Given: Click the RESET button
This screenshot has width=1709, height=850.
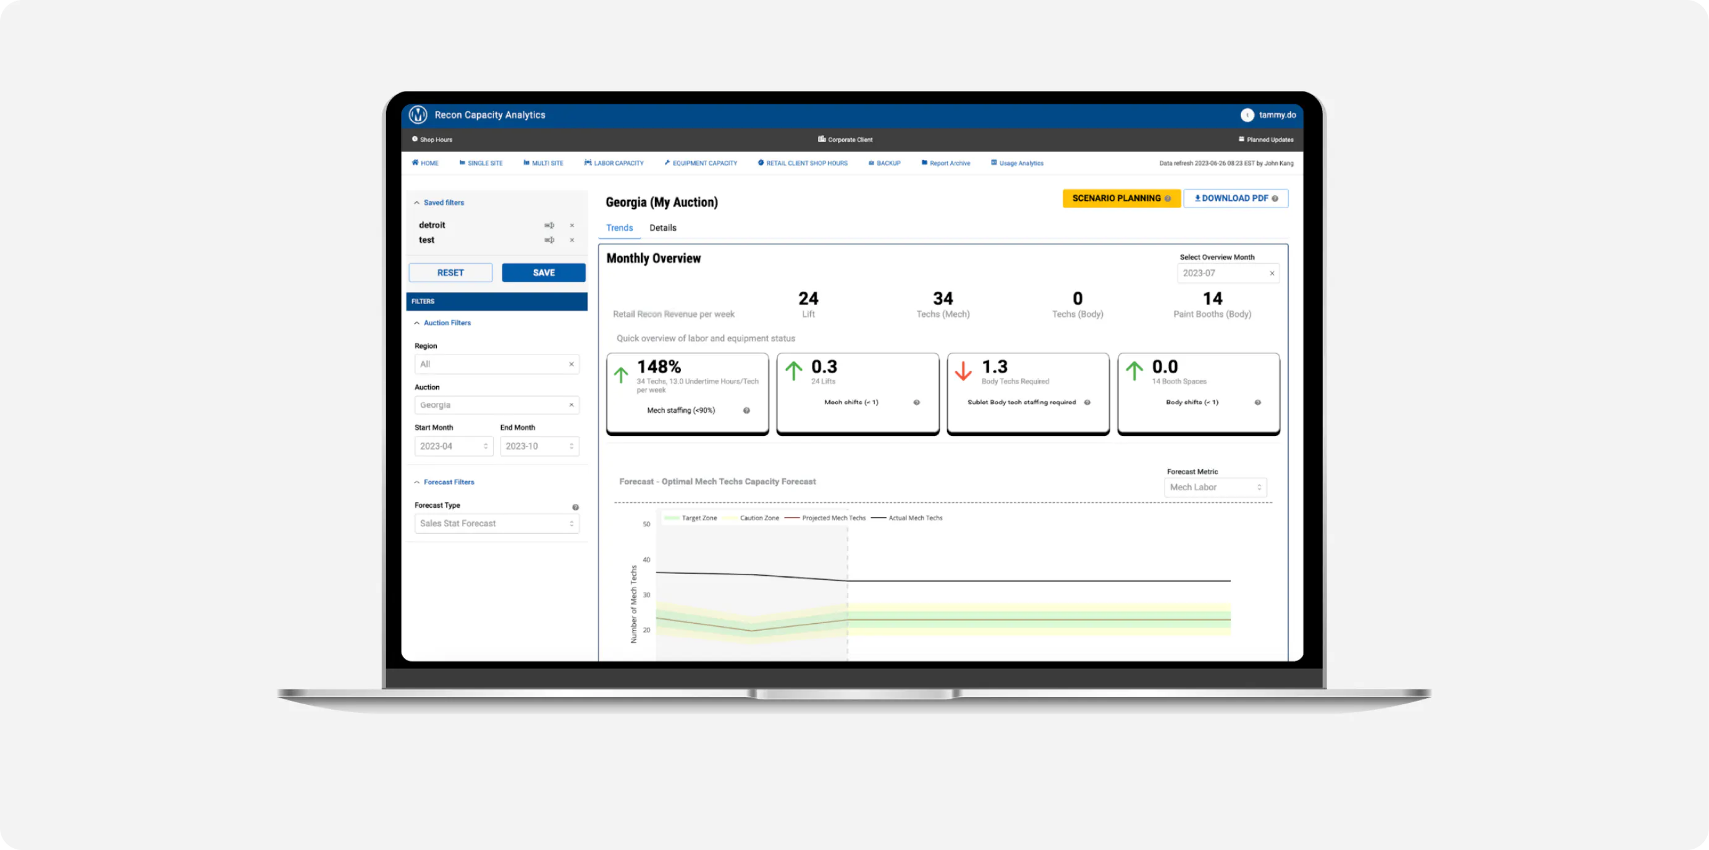Looking at the screenshot, I should (450, 274).
